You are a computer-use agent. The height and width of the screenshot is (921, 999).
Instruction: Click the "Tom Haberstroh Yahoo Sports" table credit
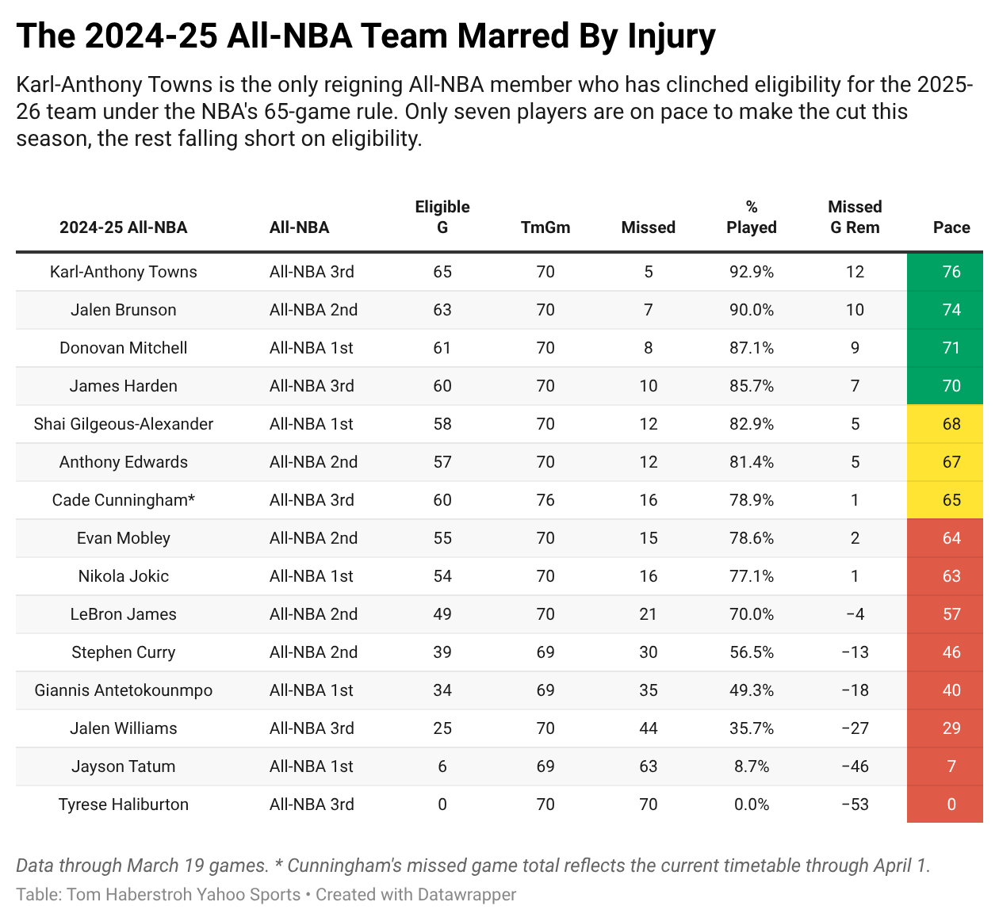click(184, 895)
